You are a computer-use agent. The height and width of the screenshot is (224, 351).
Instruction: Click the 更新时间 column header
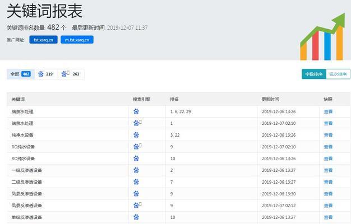click(x=270, y=99)
